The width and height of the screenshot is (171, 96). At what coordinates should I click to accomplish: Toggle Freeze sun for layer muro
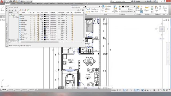34,32
